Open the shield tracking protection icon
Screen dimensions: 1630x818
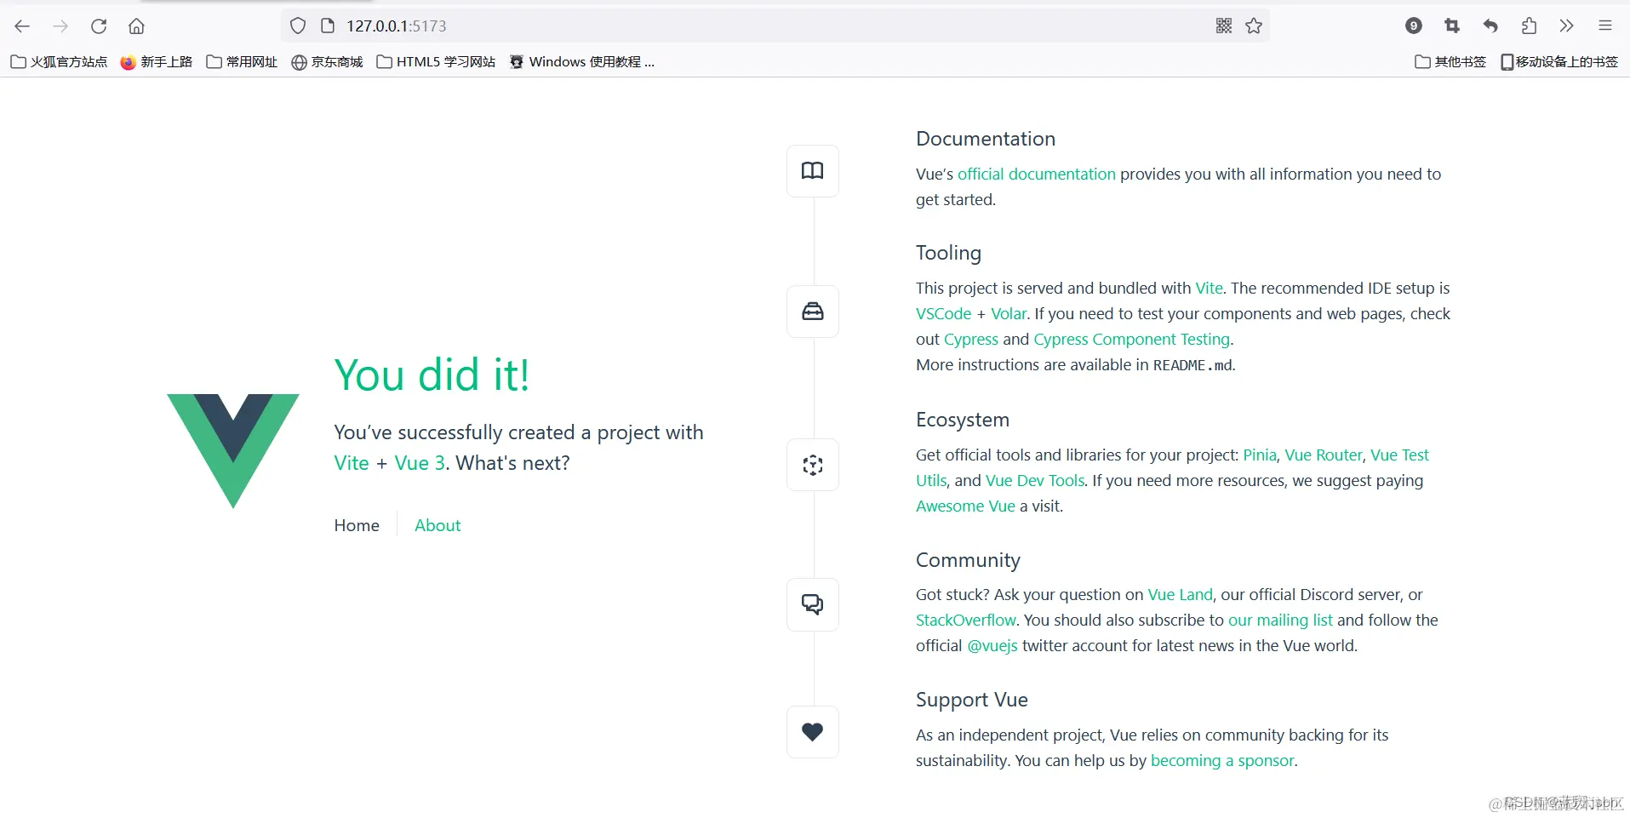click(298, 26)
